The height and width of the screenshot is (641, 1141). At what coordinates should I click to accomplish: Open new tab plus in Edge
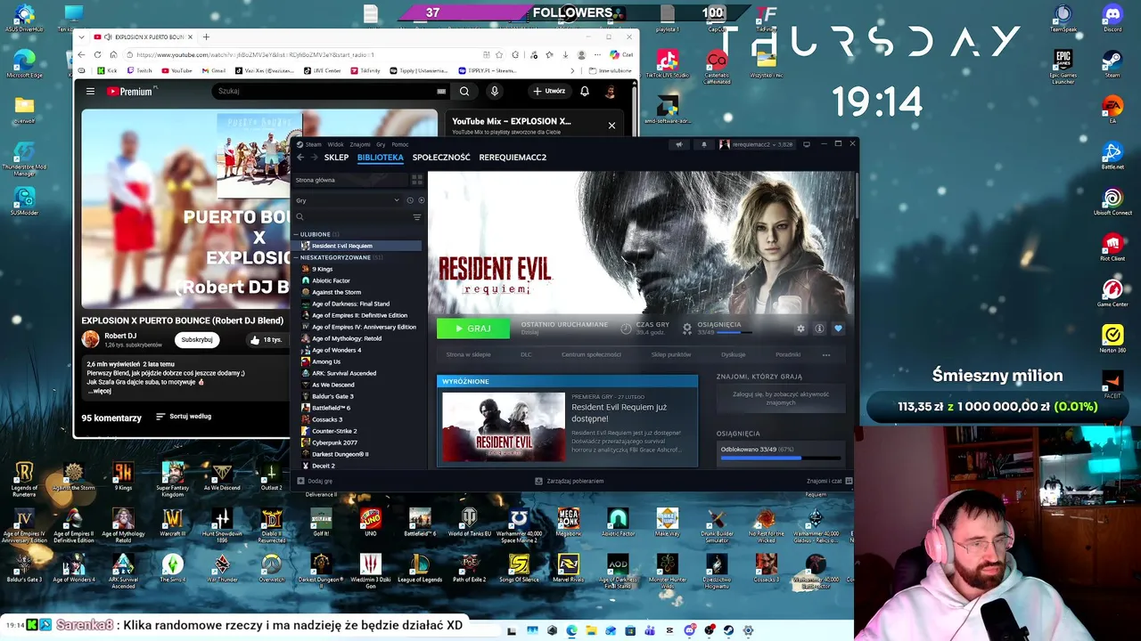pos(206,37)
